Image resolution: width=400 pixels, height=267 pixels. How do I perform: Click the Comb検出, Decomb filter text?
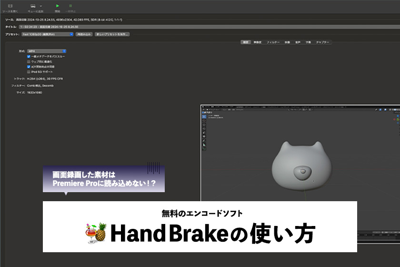coord(40,86)
